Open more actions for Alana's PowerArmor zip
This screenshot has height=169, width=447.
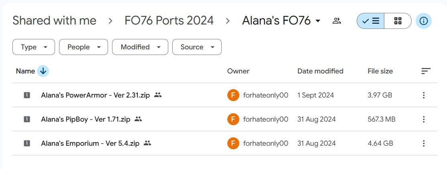tap(423, 95)
